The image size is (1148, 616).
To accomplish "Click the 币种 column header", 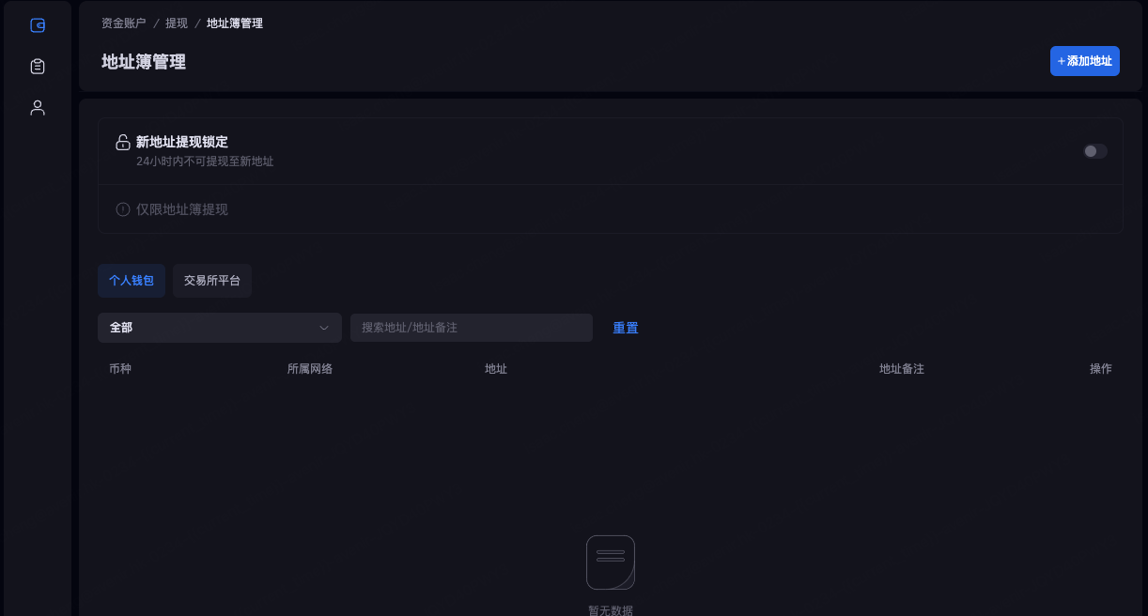I will 120,369.
